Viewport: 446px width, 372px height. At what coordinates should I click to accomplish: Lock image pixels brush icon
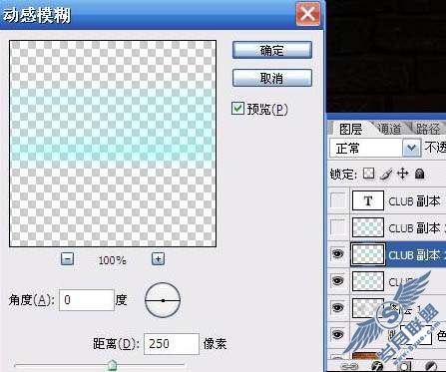coord(386,174)
